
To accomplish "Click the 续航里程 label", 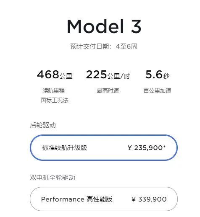I will tap(54, 90).
